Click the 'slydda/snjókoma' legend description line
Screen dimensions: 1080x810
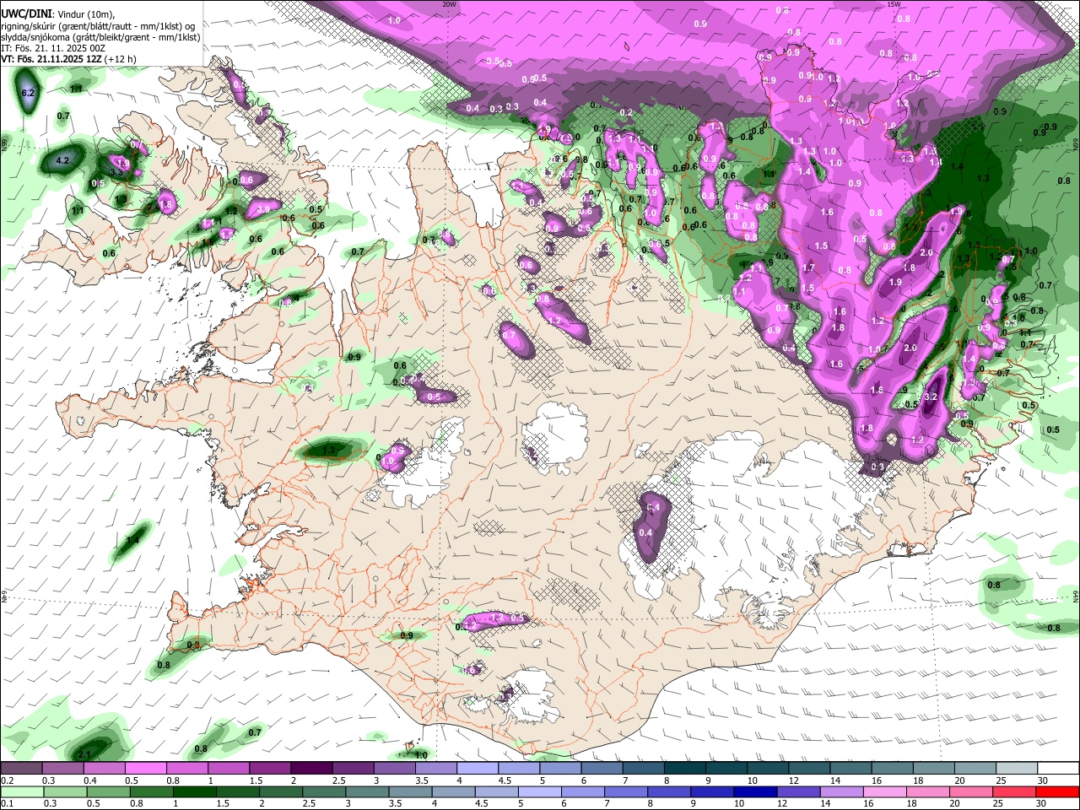coord(100,37)
